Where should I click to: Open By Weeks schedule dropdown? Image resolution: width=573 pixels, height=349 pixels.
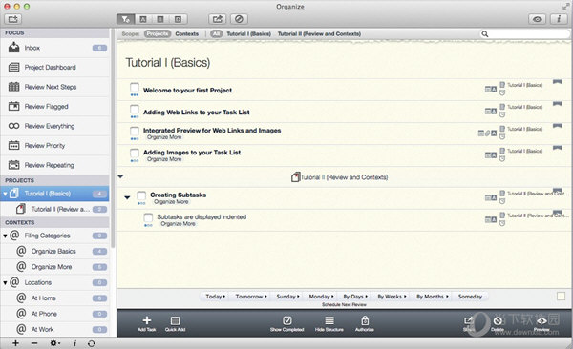[x=392, y=297]
